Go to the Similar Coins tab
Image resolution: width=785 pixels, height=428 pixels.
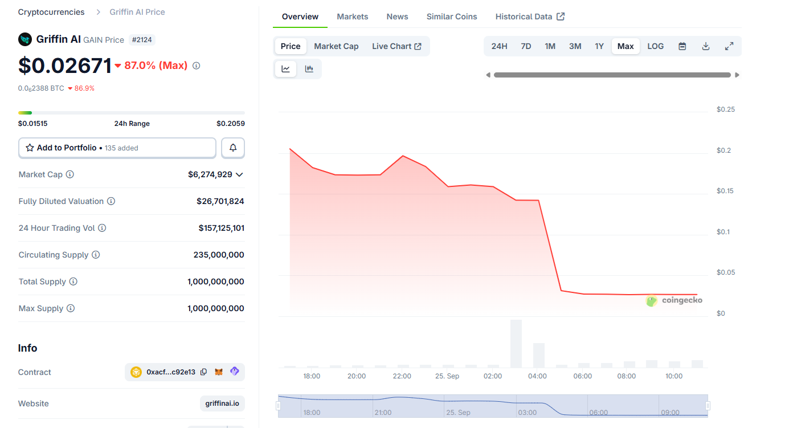pos(452,17)
